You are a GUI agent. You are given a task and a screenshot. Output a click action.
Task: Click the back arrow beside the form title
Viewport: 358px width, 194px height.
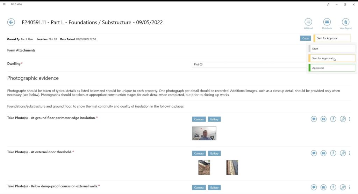tap(11, 22)
